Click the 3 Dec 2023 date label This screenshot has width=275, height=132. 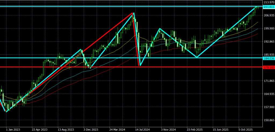coord(91,129)
